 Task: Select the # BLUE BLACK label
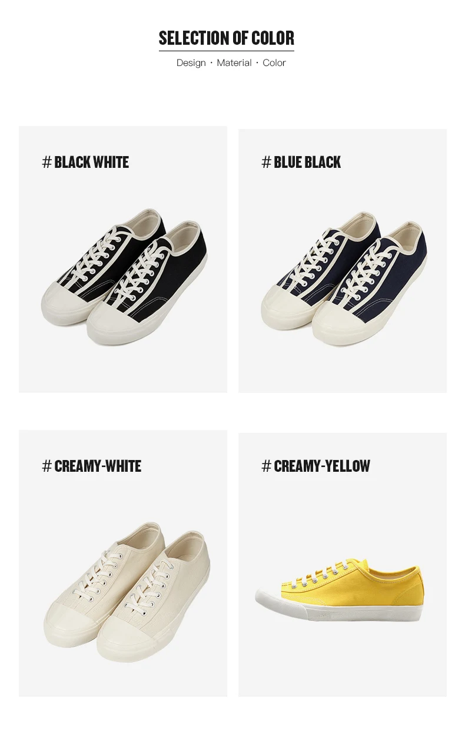coord(301,163)
